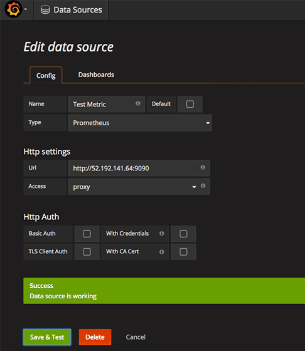This screenshot has width=305, height=351.
Task: Switch to the Dashboards tab
Action: coord(96,75)
